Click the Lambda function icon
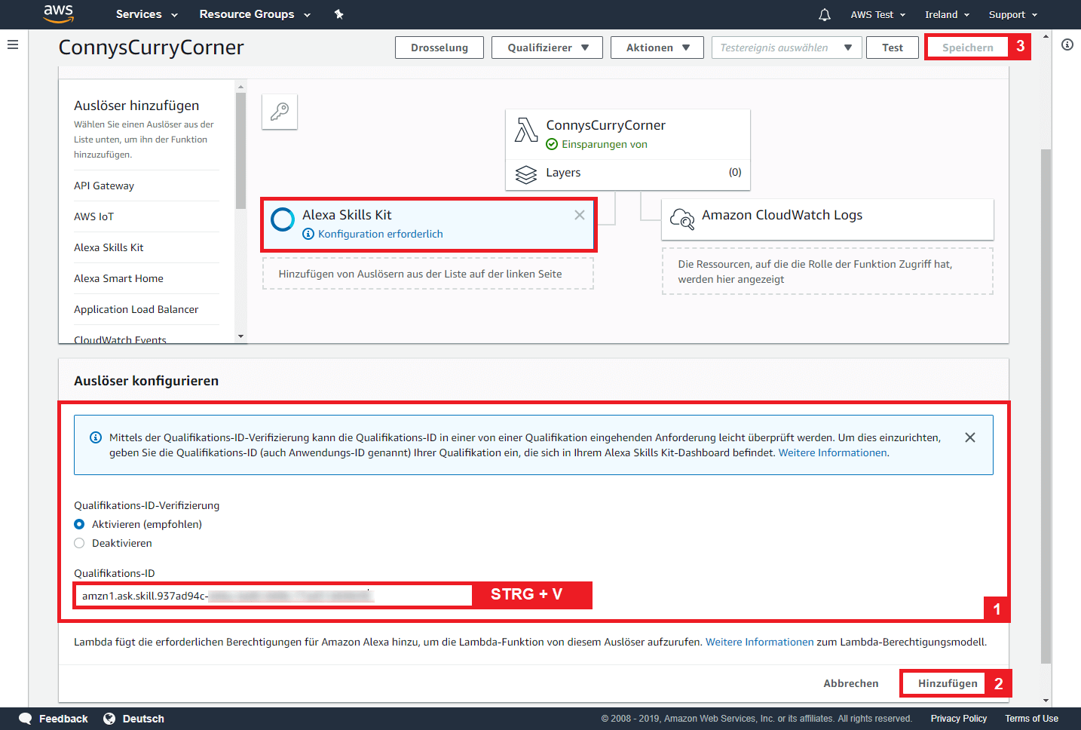The width and height of the screenshot is (1081, 730). tap(526, 130)
